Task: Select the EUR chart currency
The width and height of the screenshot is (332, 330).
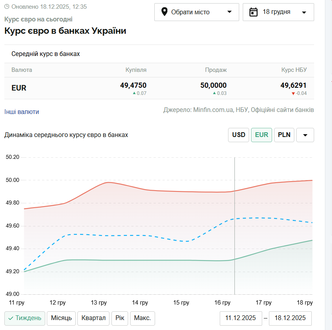Action: pyautogui.click(x=261, y=135)
